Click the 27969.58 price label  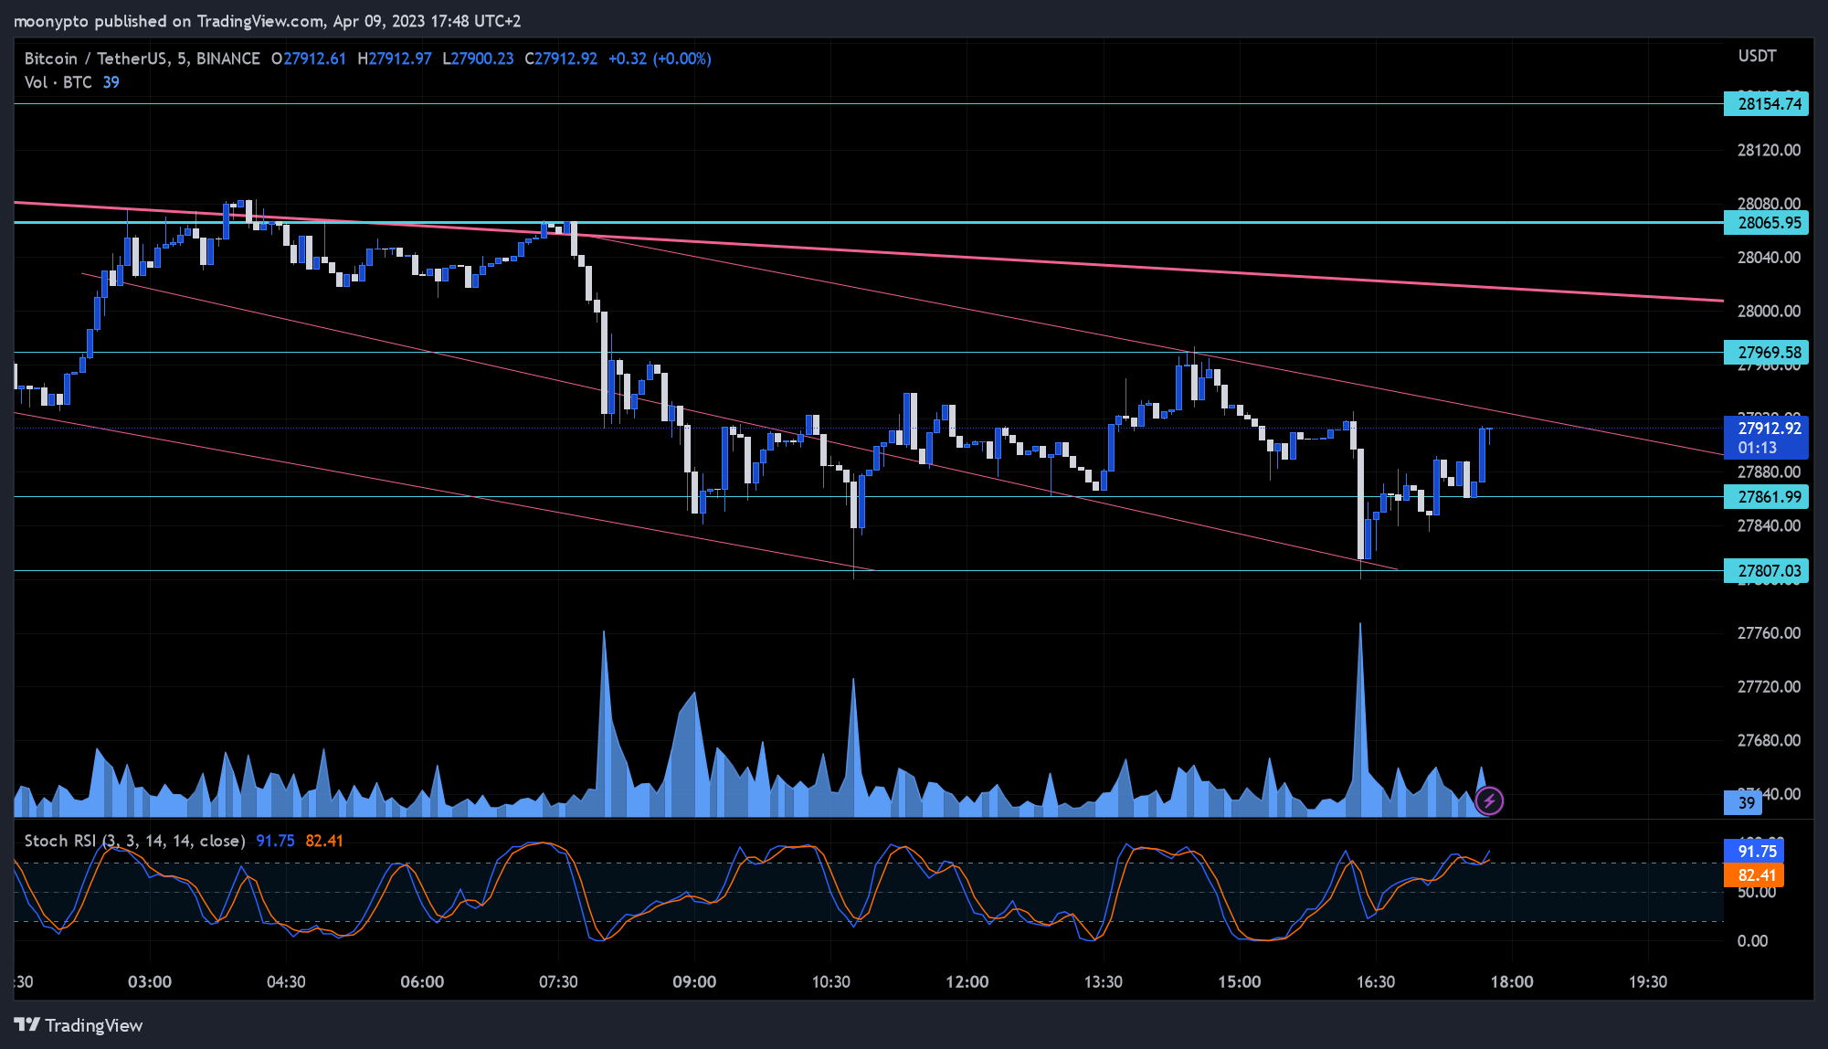pos(1766,353)
